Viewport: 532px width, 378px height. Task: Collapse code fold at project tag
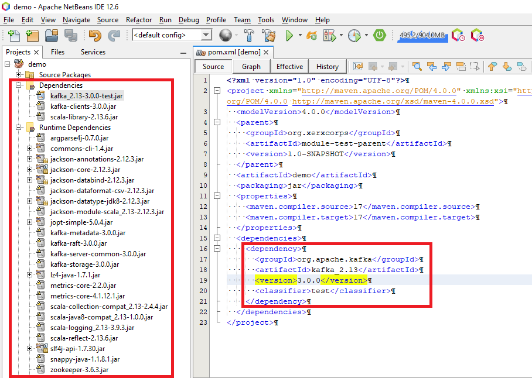pos(217,91)
